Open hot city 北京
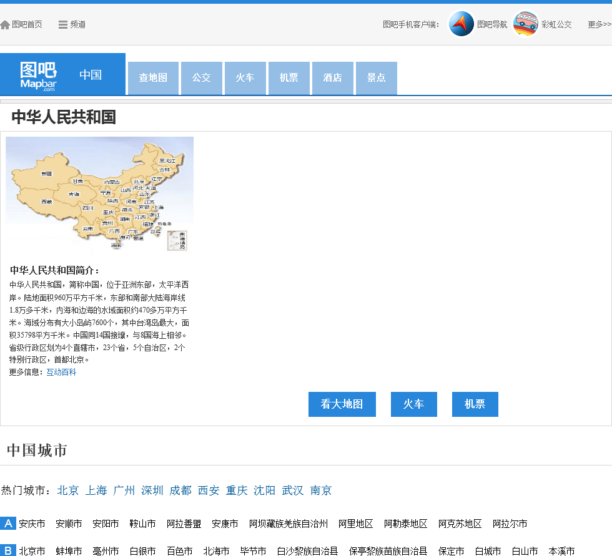 pos(68,490)
